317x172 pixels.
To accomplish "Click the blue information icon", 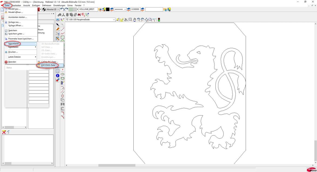I will (58, 75).
